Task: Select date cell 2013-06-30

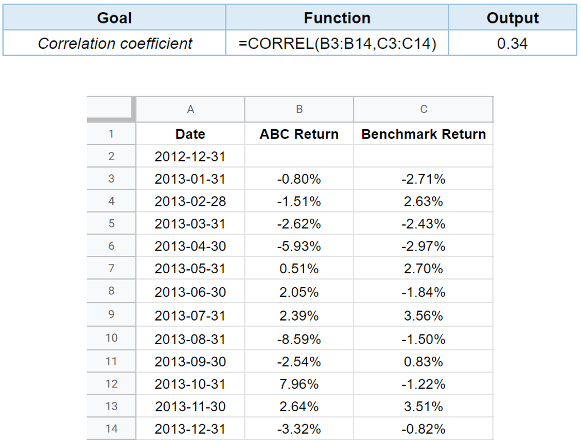Action: [x=190, y=292]
